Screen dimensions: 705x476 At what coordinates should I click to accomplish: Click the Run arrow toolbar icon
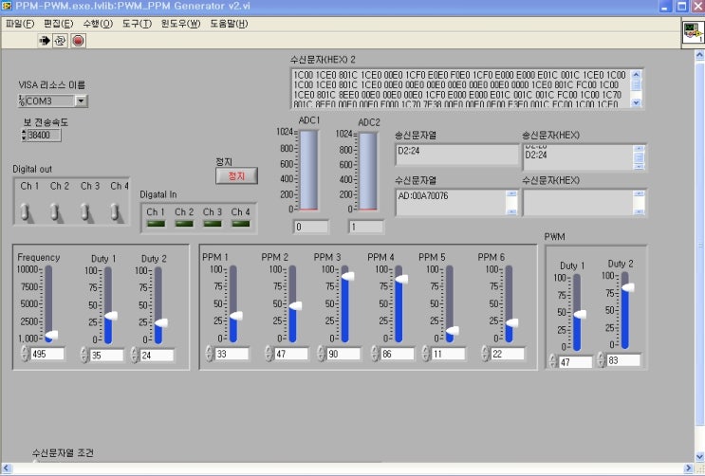click(x=45, y=41)
